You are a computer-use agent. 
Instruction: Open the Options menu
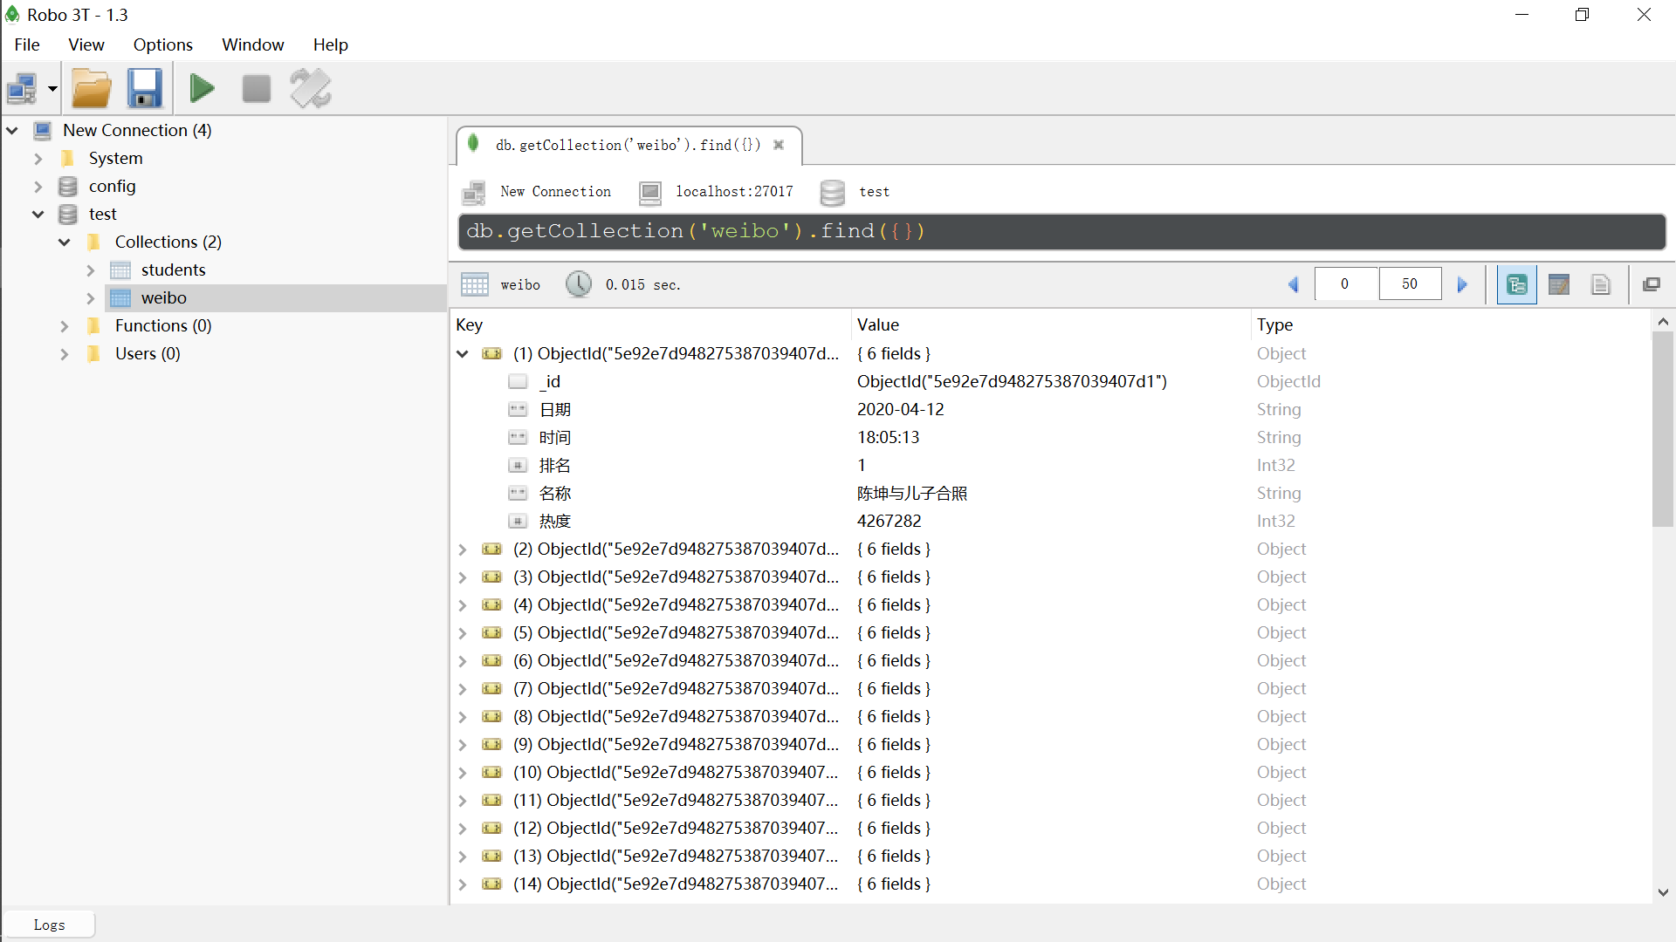click(x=163, y=44)
